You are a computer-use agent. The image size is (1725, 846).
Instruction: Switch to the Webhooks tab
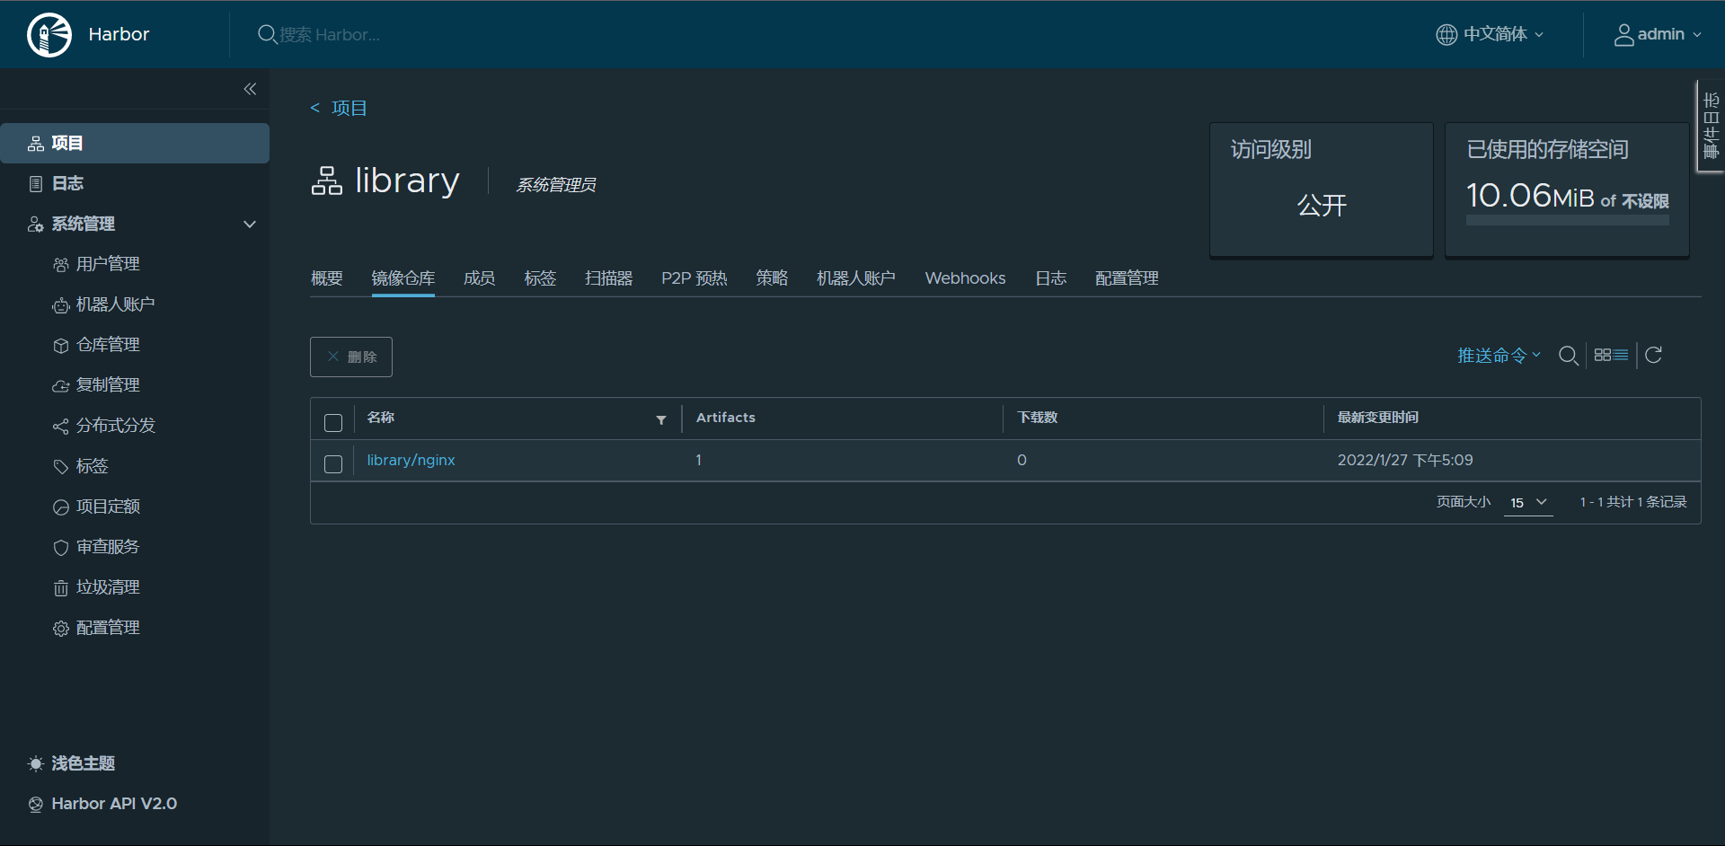pyautogui.click(x=965, y=278)
